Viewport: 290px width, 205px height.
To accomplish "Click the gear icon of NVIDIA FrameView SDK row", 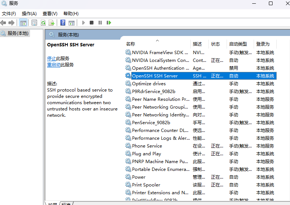I will click(128, 52).
